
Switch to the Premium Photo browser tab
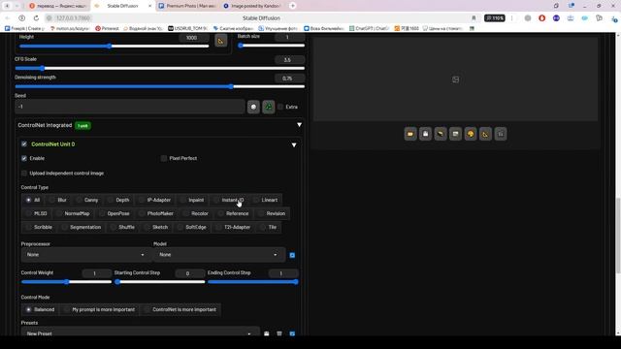[x=187, y=6]
